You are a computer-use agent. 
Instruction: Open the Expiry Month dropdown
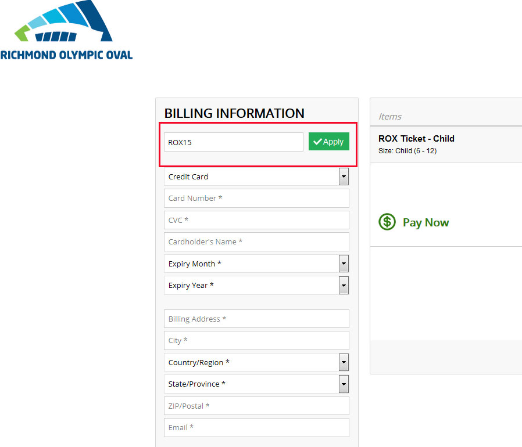point(256,264)
